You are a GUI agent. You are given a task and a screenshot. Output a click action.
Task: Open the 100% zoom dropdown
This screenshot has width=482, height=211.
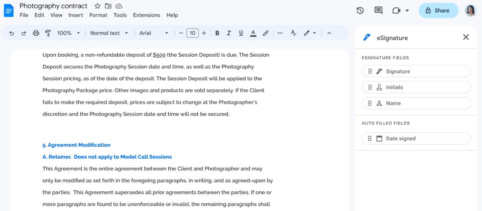(69, 33)
